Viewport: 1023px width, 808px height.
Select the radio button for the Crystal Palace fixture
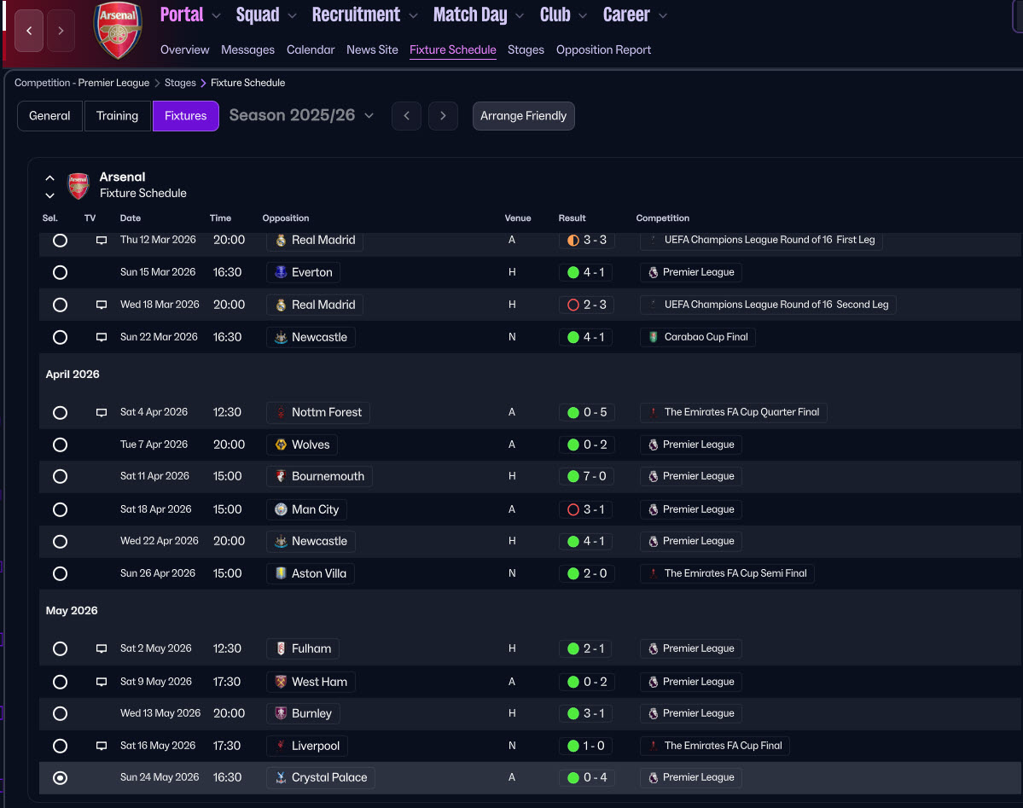point(60,778)
